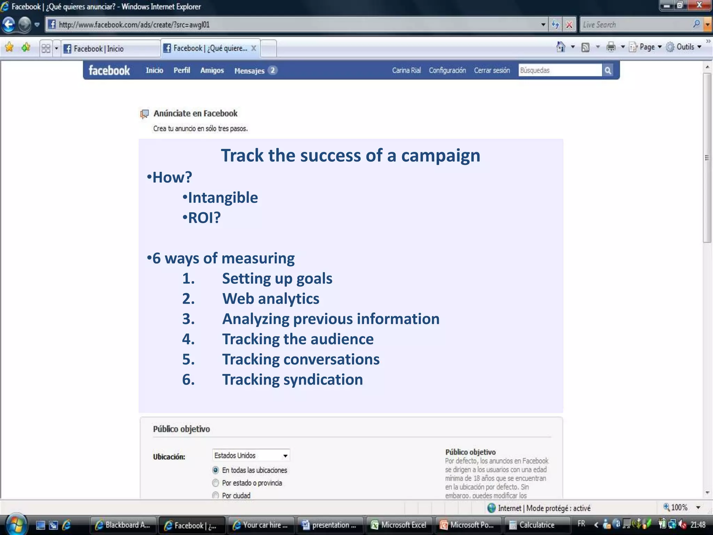Open the tab list dropdown arrow
Viewport: 713px width, 535px height.
[56, 48]
